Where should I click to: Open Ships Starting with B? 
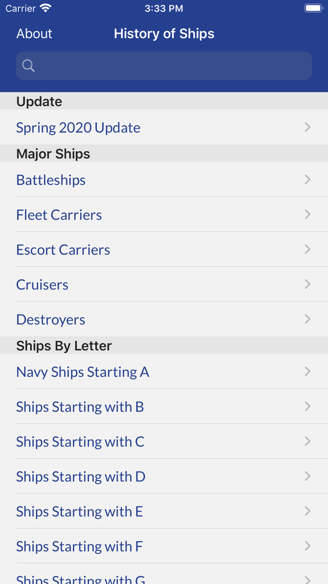[x=80, y=407]
